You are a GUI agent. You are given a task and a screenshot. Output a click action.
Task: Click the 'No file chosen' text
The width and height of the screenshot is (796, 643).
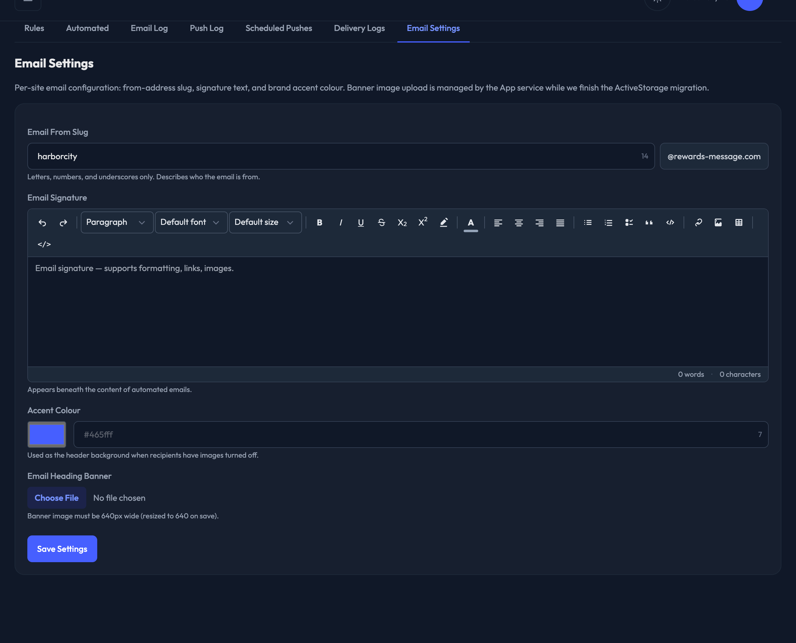[119, 498]
